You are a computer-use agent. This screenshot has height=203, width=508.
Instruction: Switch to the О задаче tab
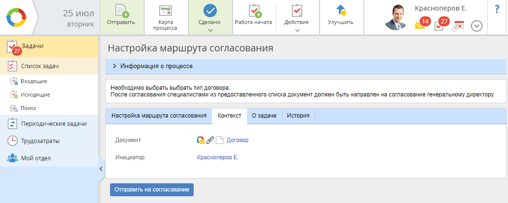[x=264, y=116]
